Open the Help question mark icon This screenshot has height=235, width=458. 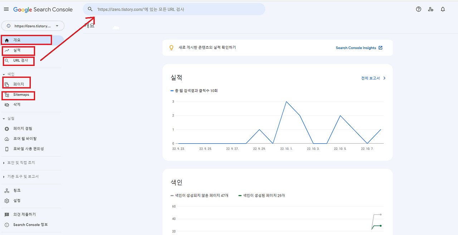coord(419,9)
